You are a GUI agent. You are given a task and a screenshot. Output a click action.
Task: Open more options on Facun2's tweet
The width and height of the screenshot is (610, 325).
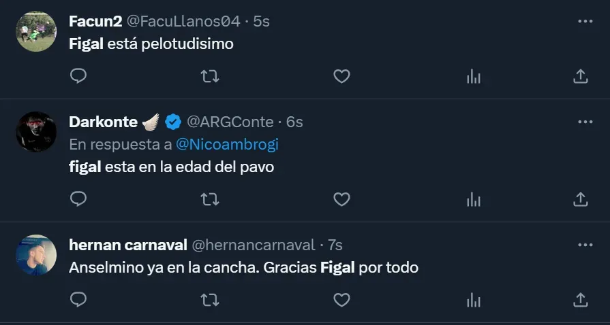[x=585, y=21]
